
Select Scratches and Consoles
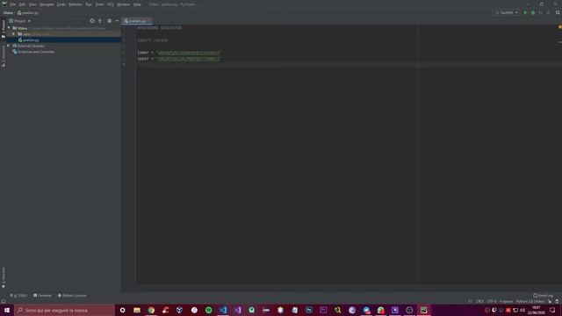pos(36,52)
